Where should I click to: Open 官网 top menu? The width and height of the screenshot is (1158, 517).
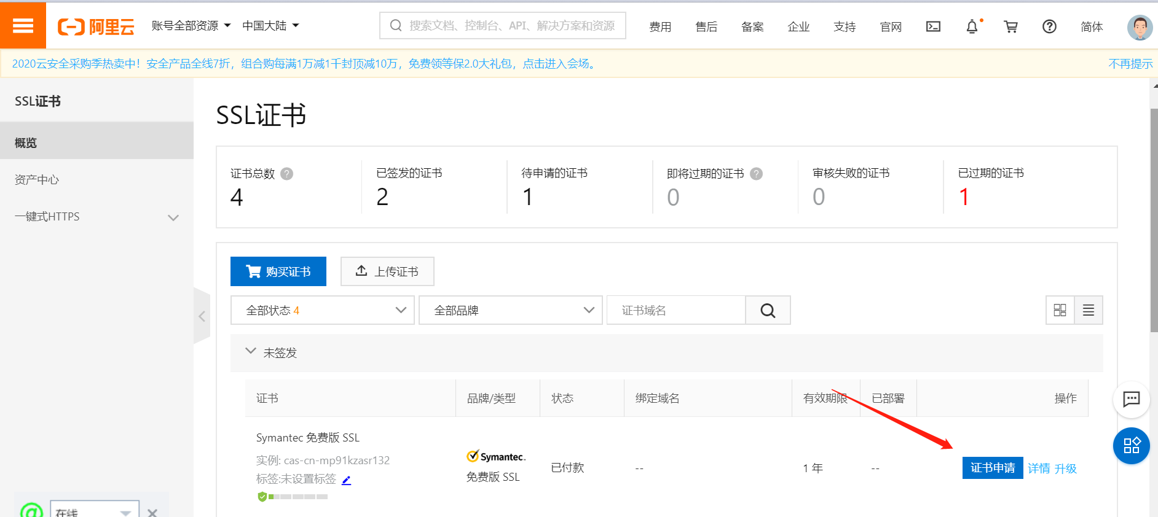[891, 27]
